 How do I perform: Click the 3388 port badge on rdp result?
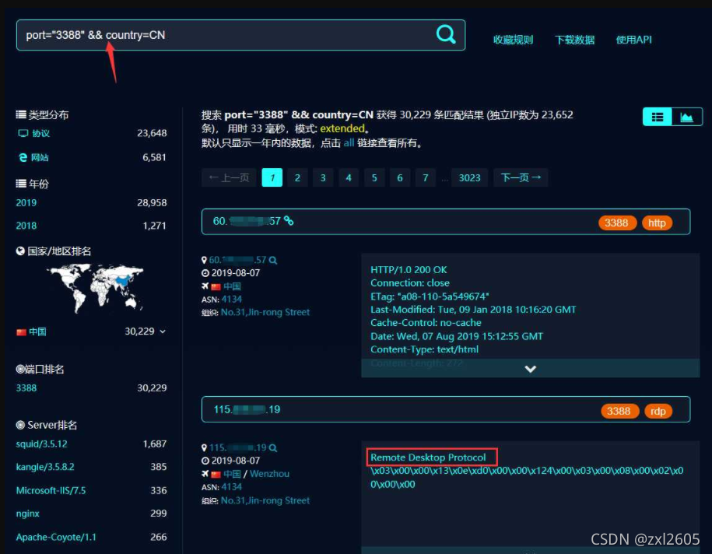pos(619,411)
